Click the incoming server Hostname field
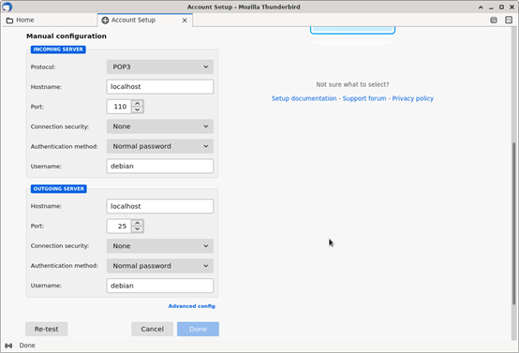 pyautogui.click(x=160, y=87)
